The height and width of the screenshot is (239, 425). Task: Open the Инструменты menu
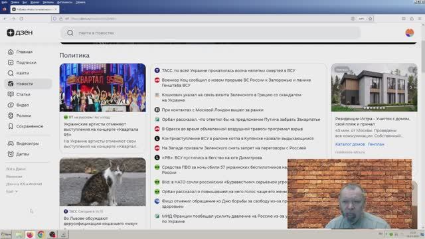64,2
